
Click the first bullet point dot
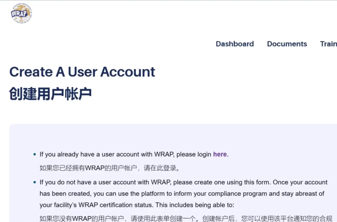pos(35,154)
